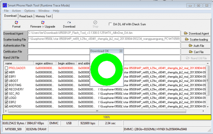
Task: Uncheck the LOGO partition checkbox
Action: (6, 98)
